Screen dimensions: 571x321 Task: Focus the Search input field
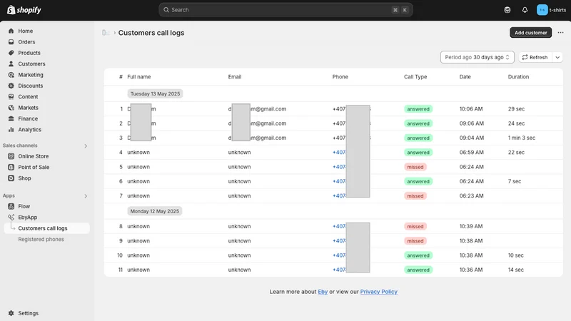tap(285, 10)
